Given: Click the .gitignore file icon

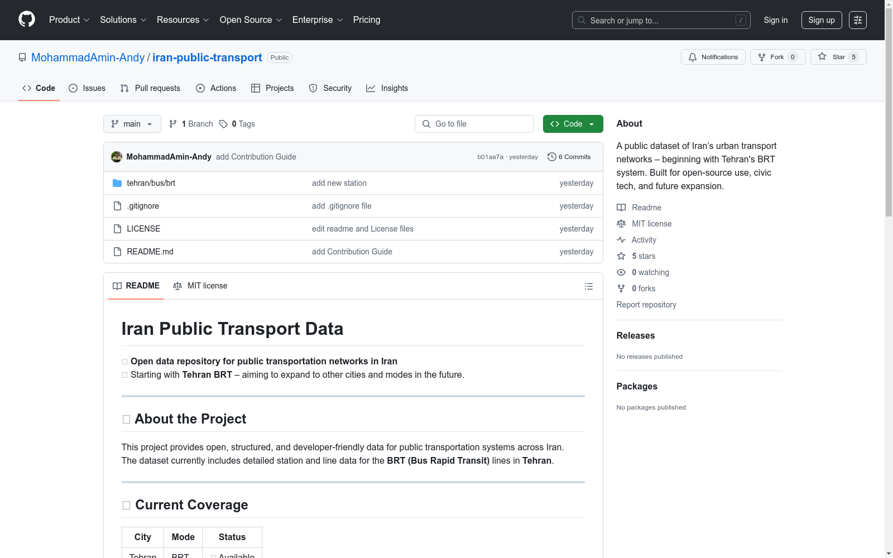Looking at the screenshot, I should tap(117, 206).
